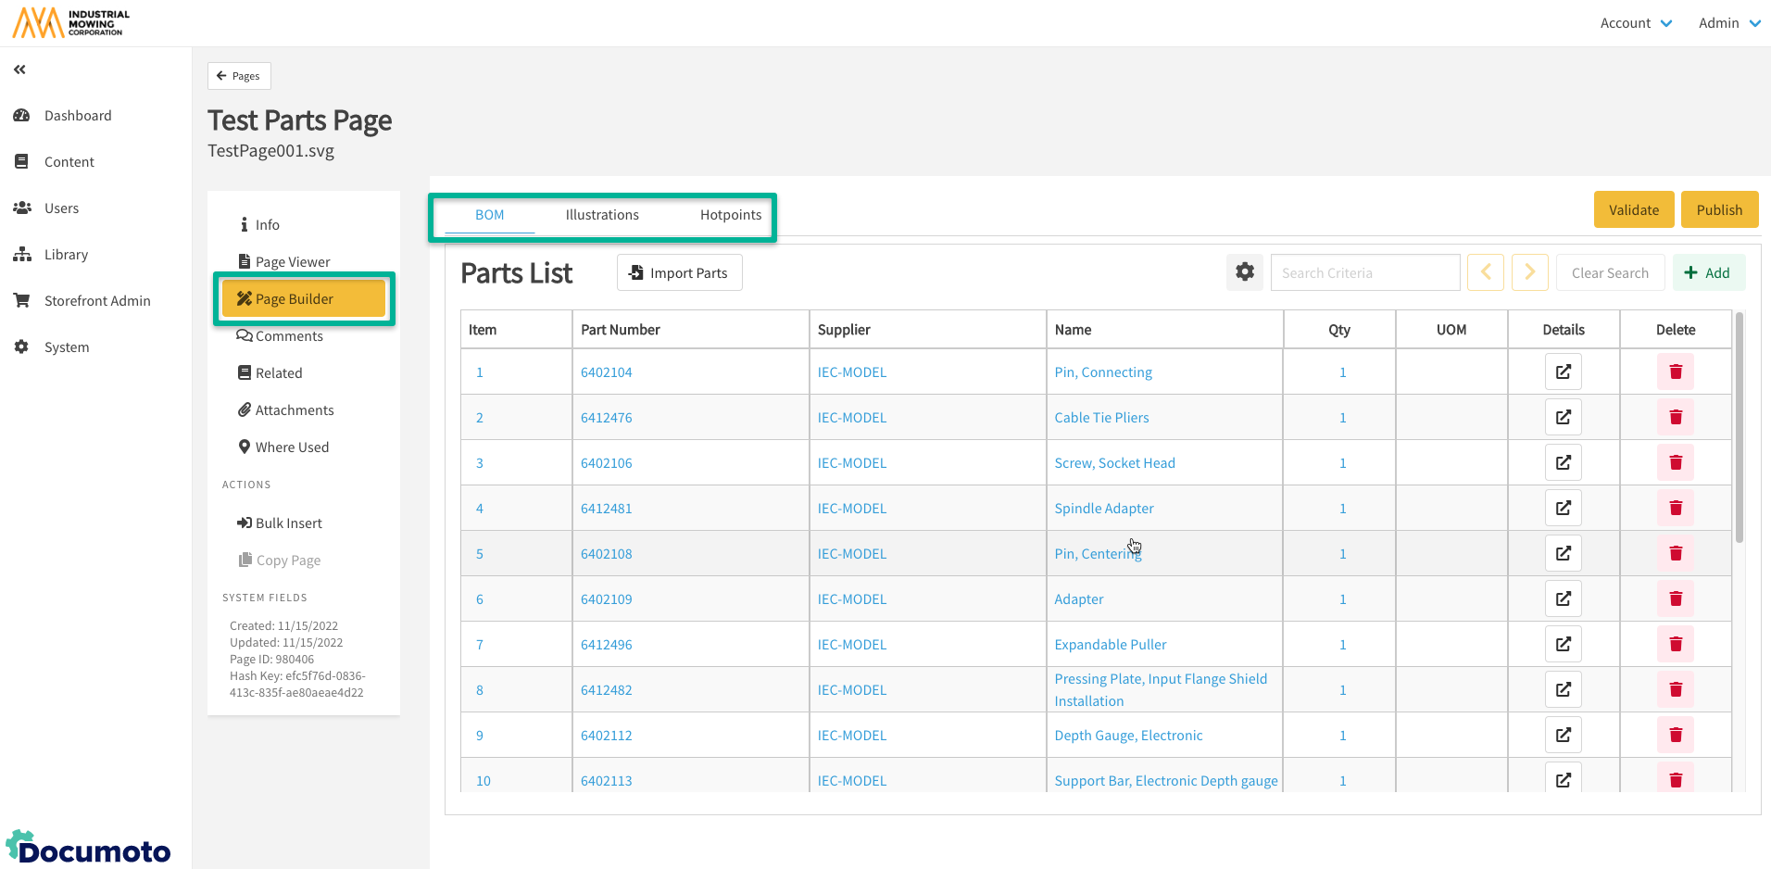Click the previous page arrow button
This screenshot has height=869, width=1771.
click(x=1485, y=272)
